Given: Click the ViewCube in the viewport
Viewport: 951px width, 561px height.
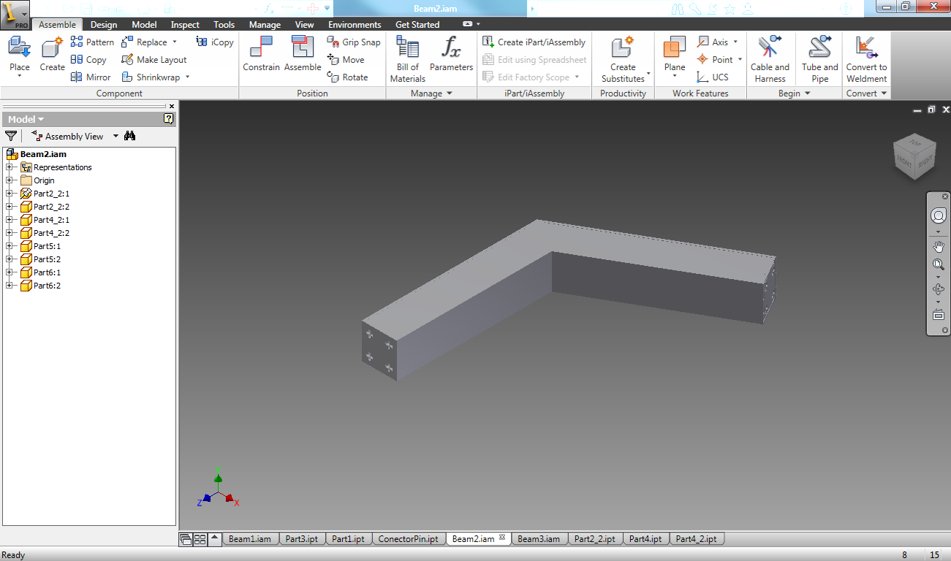Looking at the screenshot, I should pyautogui.click(x=914, y=155).
